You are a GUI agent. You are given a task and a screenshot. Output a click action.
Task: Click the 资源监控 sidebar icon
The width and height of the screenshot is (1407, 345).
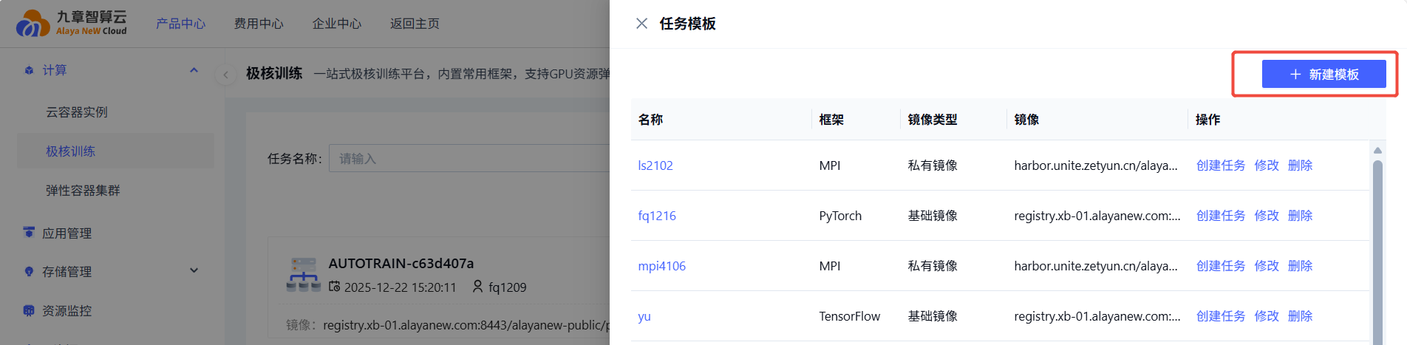29,311
